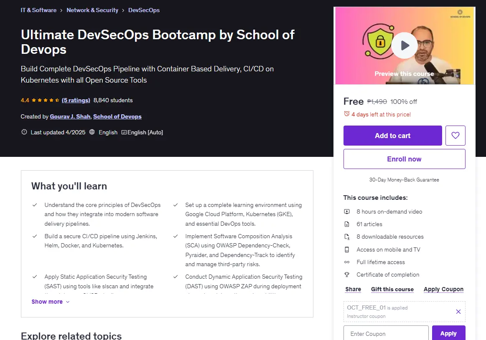Click Apply Coupon link
The height and width of the screenshot is (340, 486).
(x=443, y=289)
